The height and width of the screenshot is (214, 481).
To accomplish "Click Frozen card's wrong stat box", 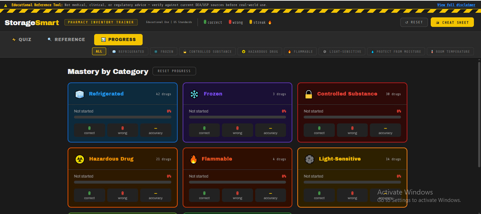I will [237, 130].
